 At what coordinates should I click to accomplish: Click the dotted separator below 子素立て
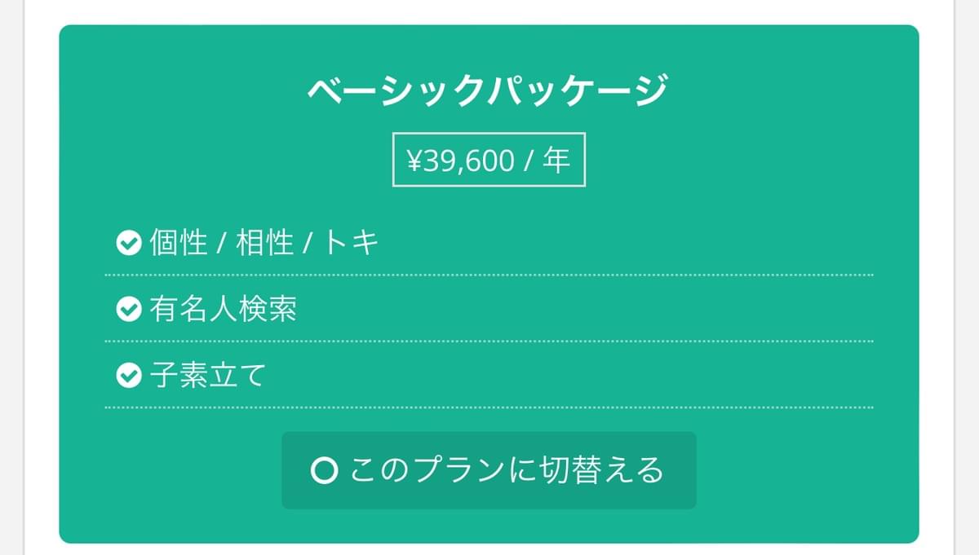(489, 407)
